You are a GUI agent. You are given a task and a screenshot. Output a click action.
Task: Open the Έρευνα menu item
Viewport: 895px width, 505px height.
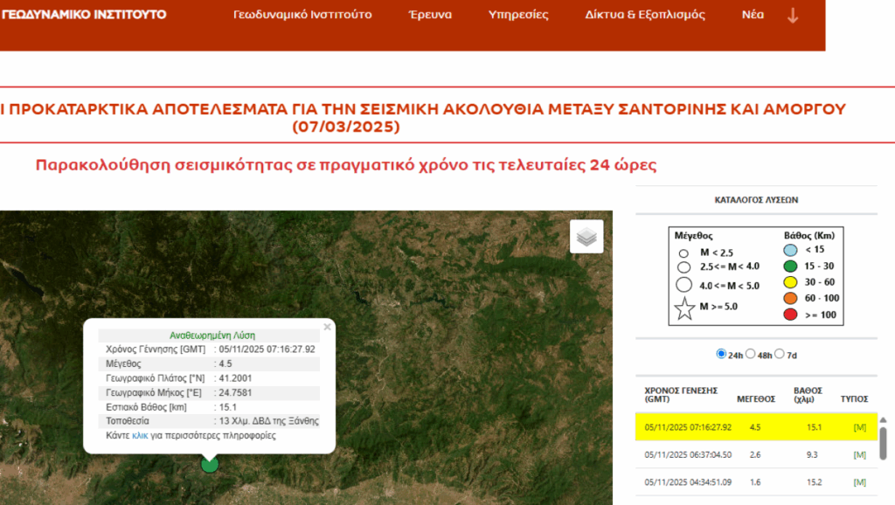[430, 15]
